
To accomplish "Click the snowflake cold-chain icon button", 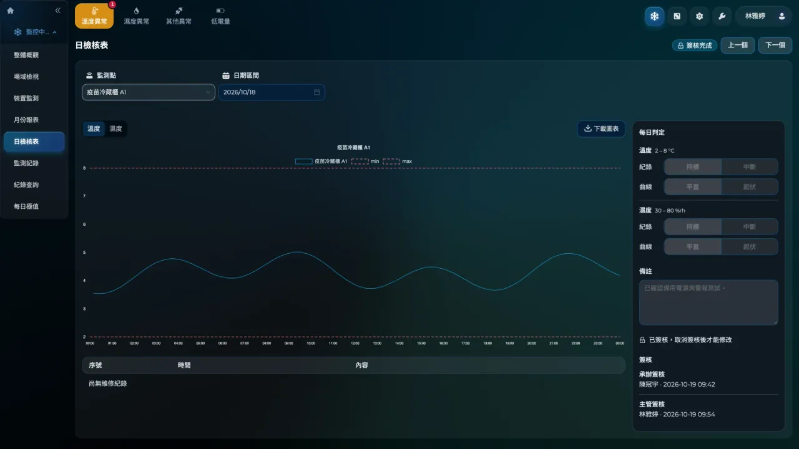I will tap(654, 16).
